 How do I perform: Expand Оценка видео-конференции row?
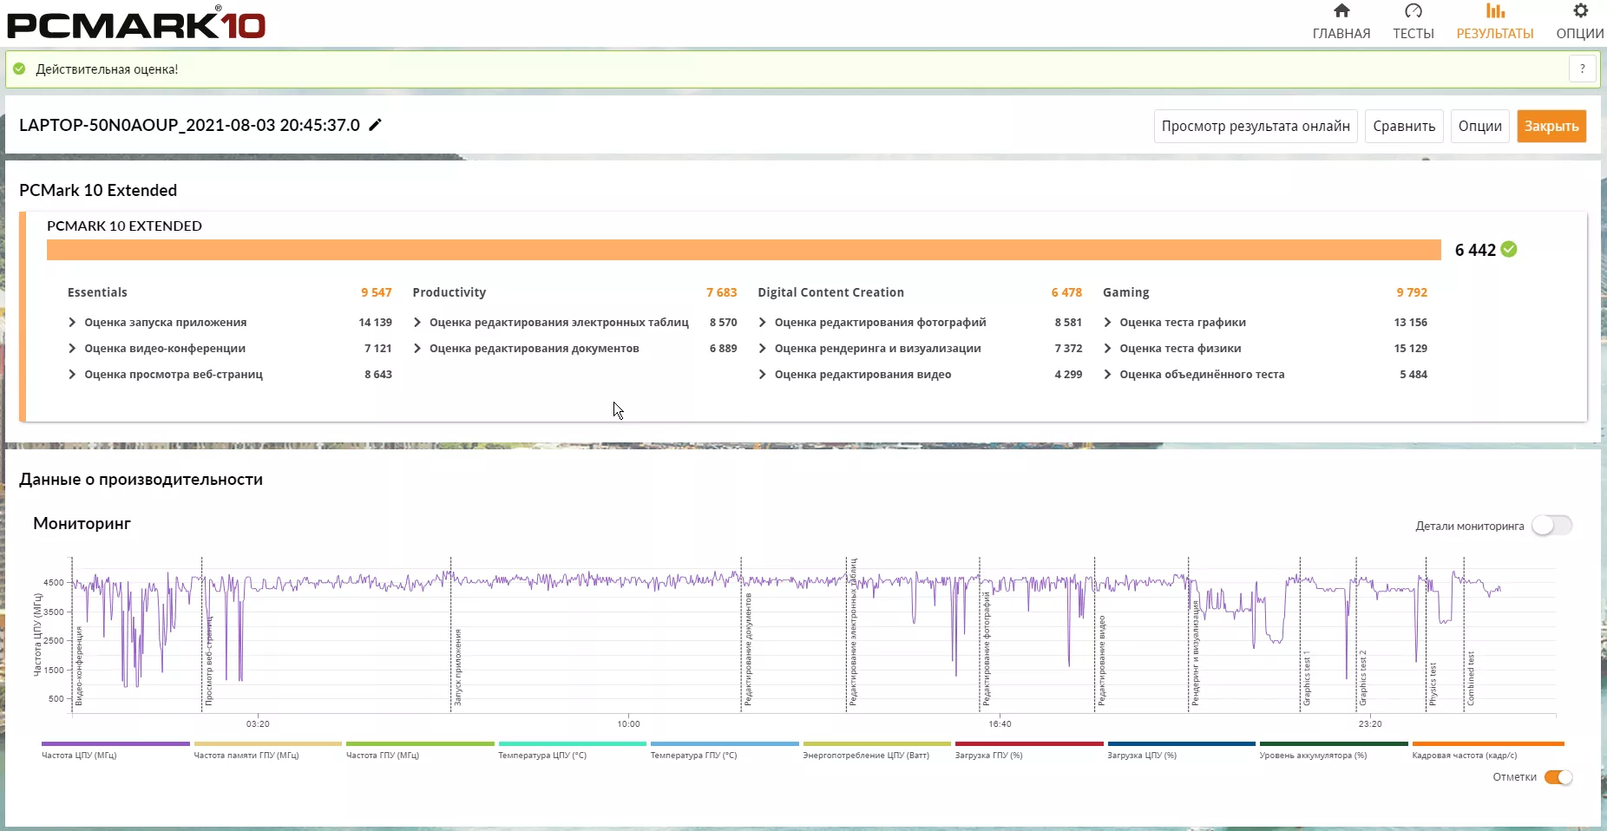tap(72, 349)
